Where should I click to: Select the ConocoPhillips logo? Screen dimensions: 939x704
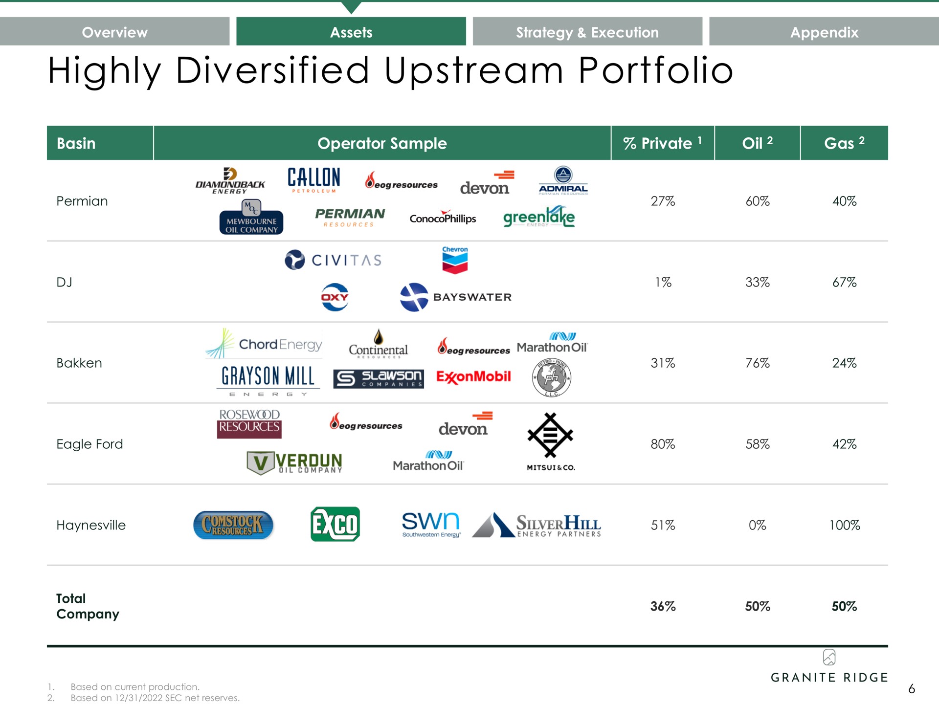click(x=443, y=218)
